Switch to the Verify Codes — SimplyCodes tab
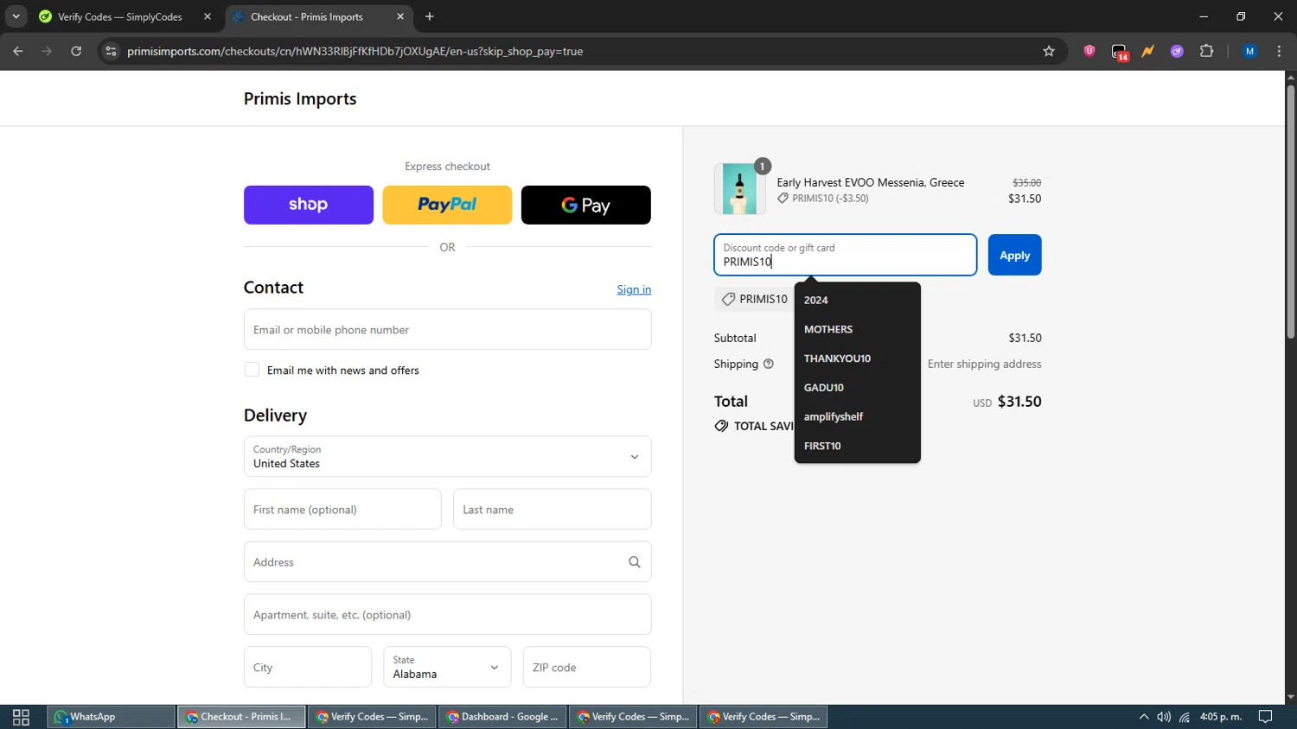 [x=119, y=16]
